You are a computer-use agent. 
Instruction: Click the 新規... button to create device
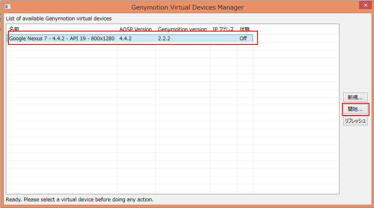pyautogui.click(x=355, y=97)
